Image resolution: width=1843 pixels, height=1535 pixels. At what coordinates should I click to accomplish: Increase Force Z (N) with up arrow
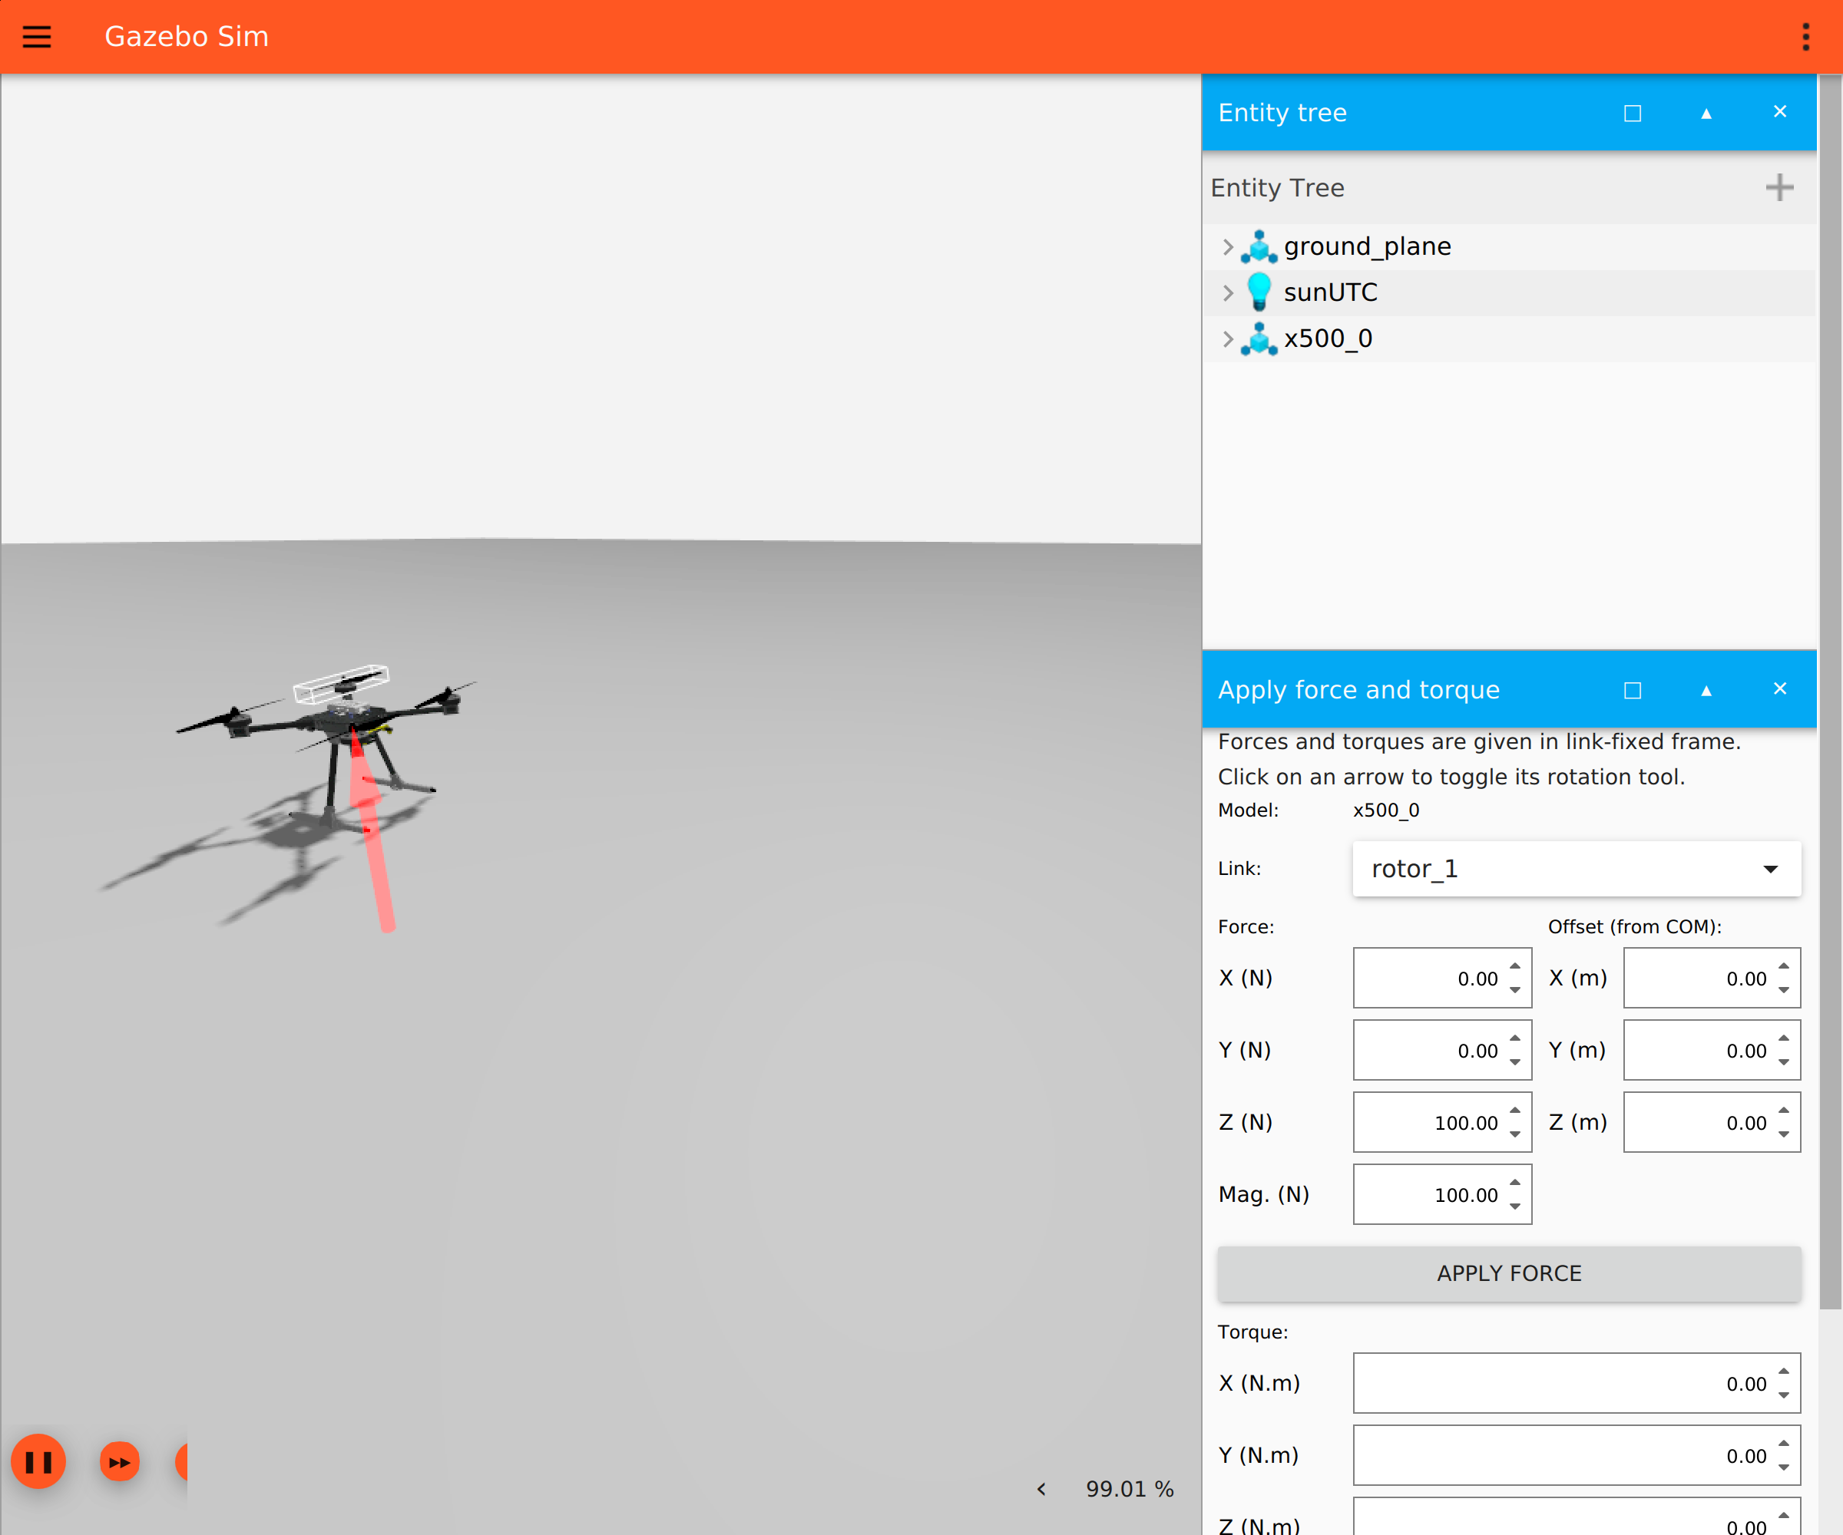1516,1111
